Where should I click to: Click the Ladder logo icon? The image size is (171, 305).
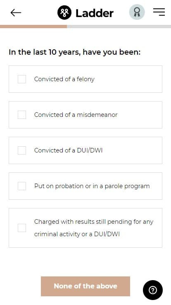pyautogui.click(x=64, y=13)
